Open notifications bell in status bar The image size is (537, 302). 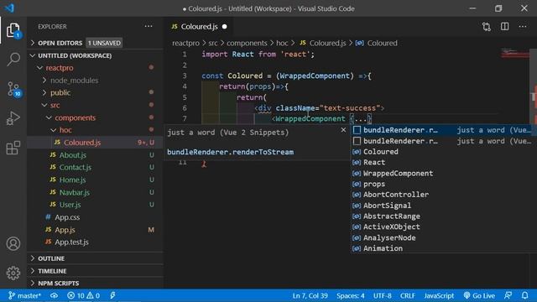(525, 295)
